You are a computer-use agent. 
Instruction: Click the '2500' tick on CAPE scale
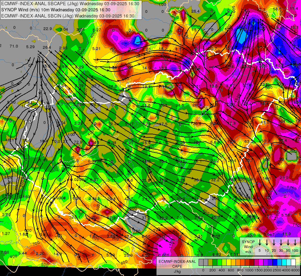[x=277, y=270]
